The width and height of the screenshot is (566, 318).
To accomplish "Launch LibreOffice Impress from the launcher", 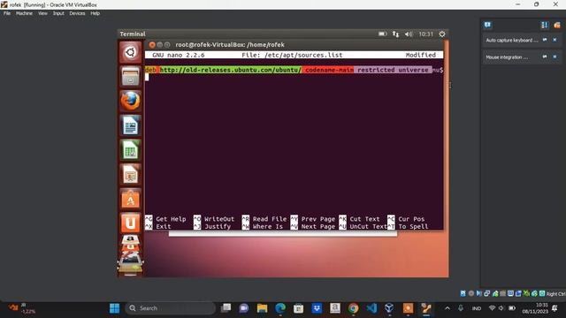I will 130,175.
